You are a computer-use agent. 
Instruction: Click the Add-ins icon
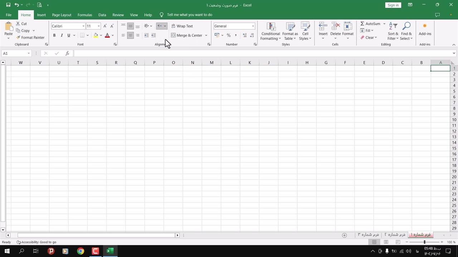(425, 26)
